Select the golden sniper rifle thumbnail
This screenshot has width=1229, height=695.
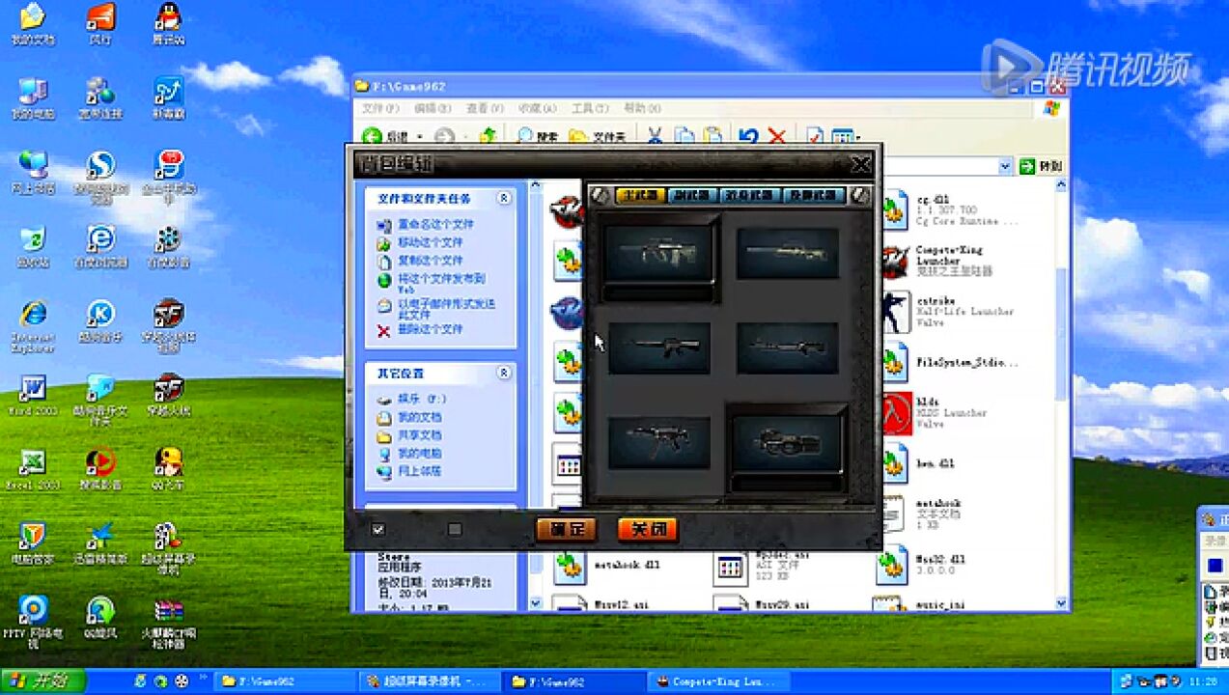click(x=787, y=253)
